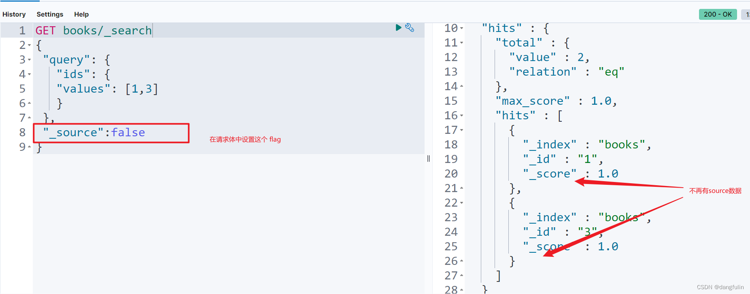
Task: Place cursor in "GET books/_search" line
Action: click(x=93, y=31)
